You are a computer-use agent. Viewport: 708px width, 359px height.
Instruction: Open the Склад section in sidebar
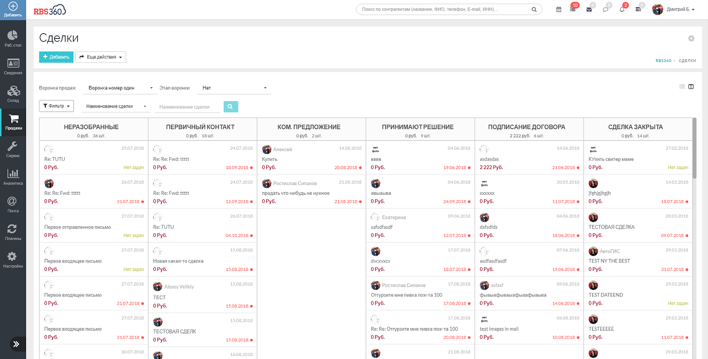(x=13, y=94)
